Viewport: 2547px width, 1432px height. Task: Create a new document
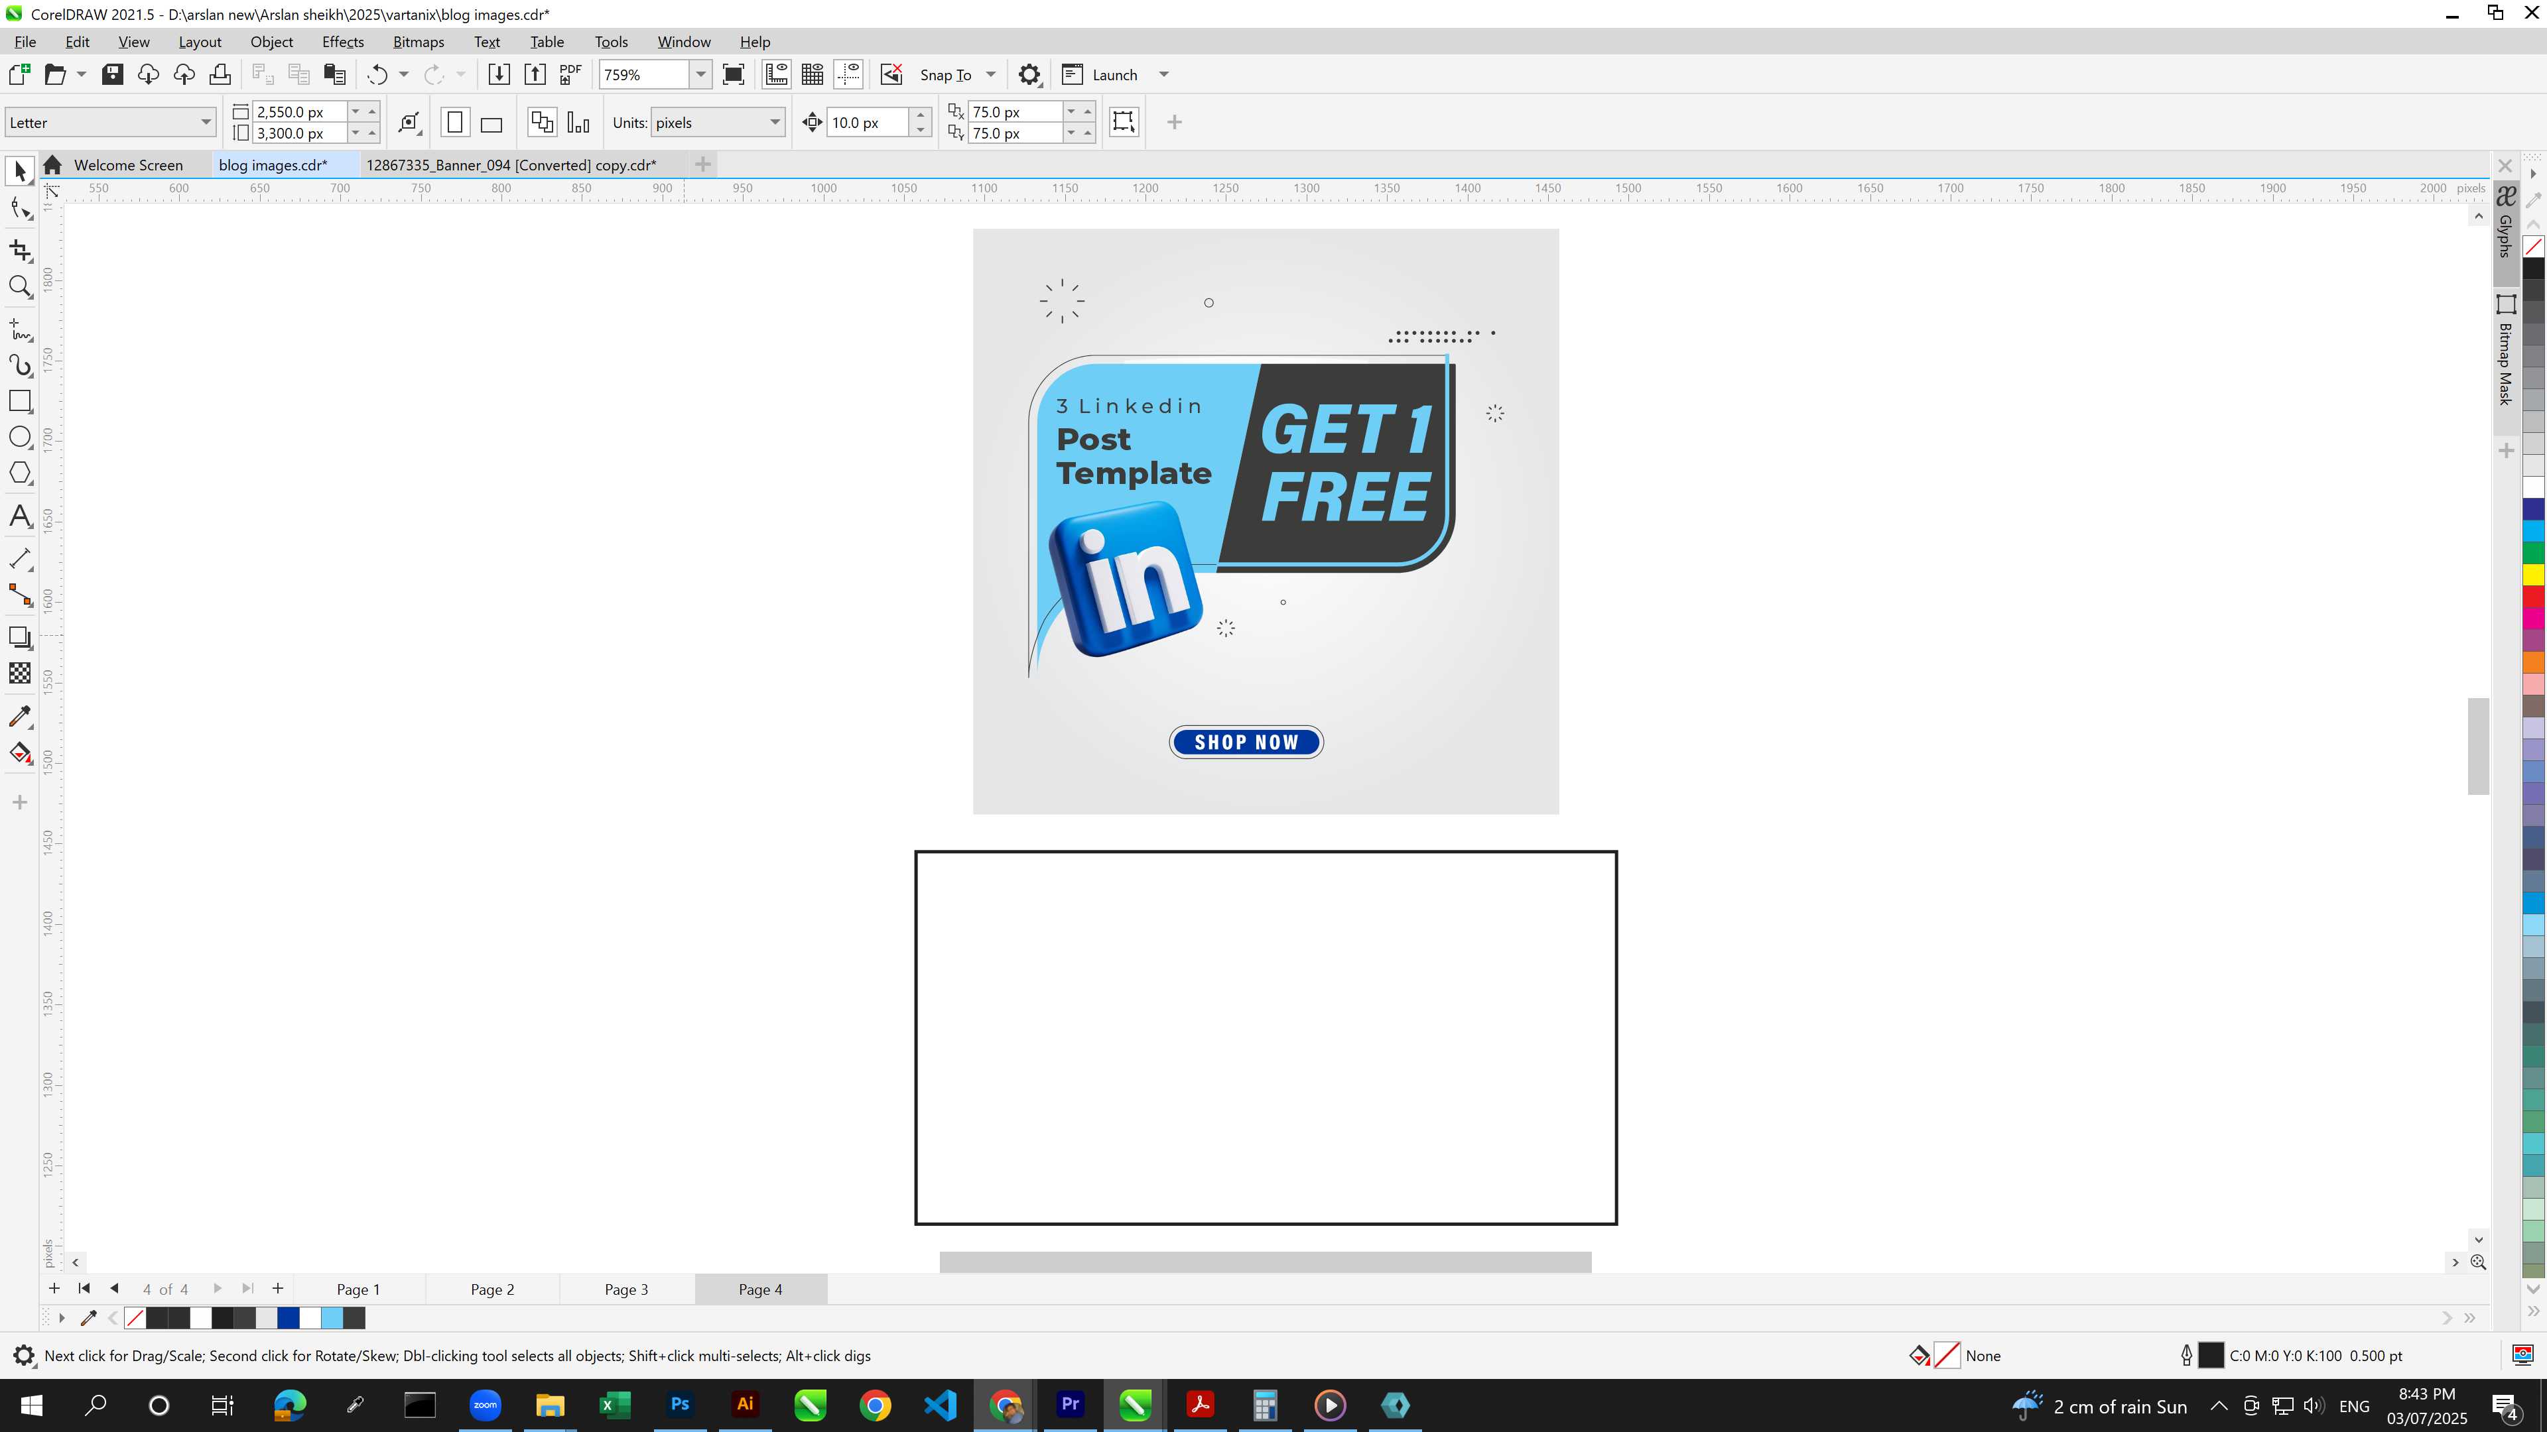click(19, 75)
